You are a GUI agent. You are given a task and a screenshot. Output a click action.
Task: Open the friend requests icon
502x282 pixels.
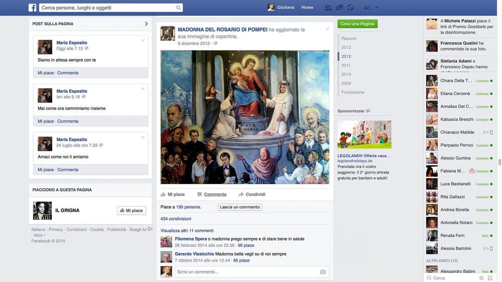tap(328, 8)
